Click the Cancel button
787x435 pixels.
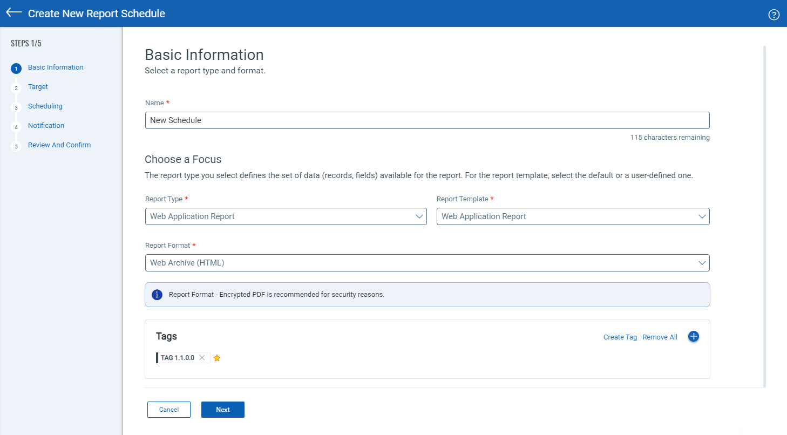169,410
